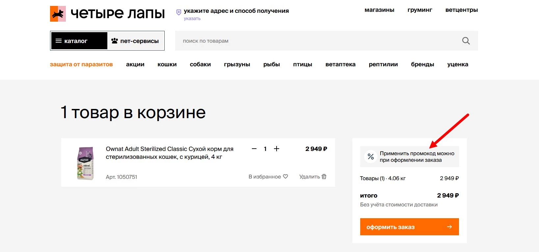Image resolution: width=539 pixels, height=252 pixels.
Task: Click the оформить заказ button
Action: 409,227
